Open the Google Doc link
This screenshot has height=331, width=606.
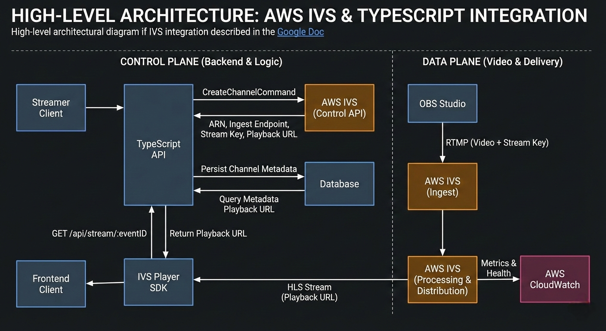click(x=300, y=32)
